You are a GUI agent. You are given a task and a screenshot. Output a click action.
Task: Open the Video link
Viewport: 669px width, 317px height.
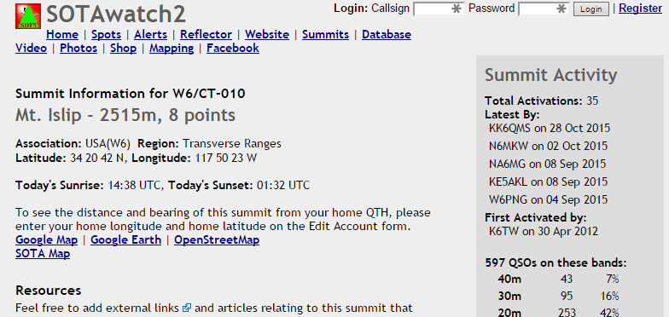(31, 48)
